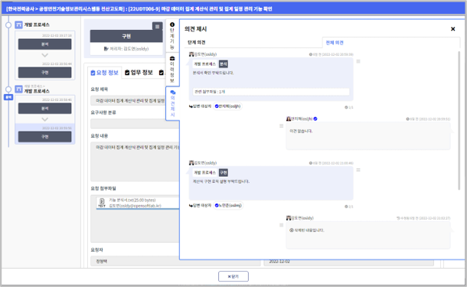This screenshot has height=287, width=467.
Task: Click 개발 프로세스 label in the 구현 comment
Action: point(204,173)
